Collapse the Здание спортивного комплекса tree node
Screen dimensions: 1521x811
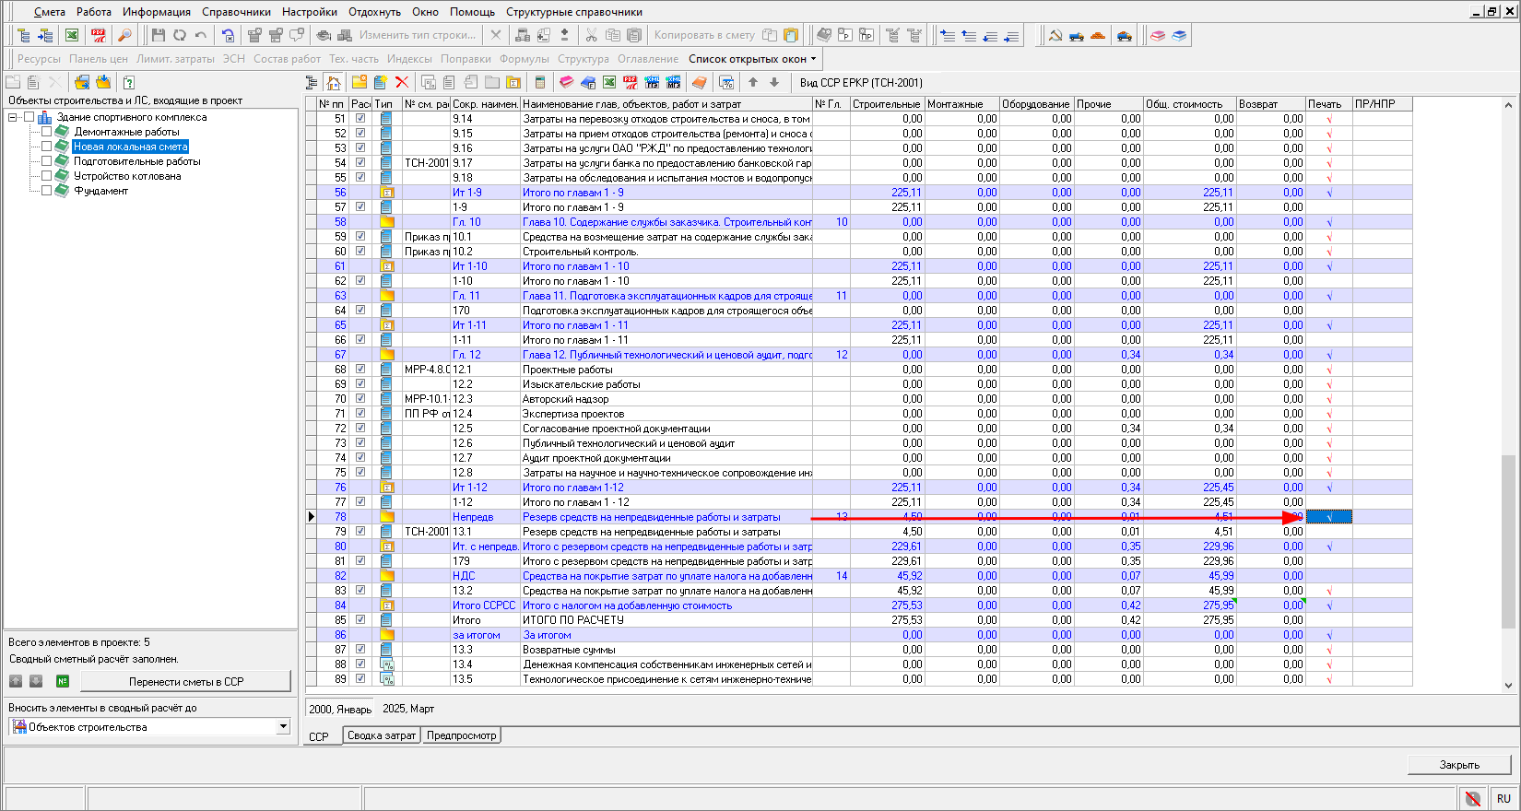pos(13,117)
